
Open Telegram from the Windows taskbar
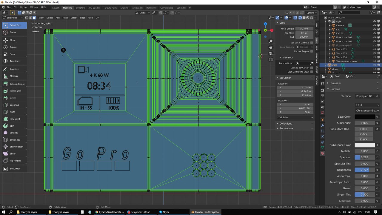tap(141, 212)
